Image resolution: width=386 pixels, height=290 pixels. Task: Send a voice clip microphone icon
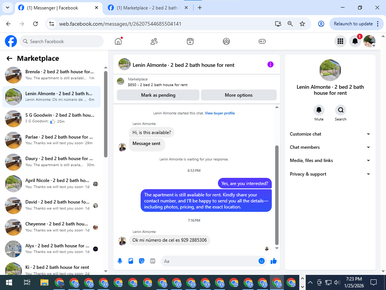[120, 261]
